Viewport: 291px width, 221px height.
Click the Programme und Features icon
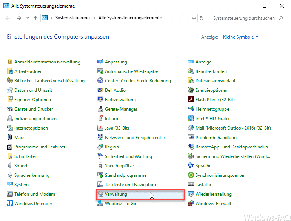[10, 147]
